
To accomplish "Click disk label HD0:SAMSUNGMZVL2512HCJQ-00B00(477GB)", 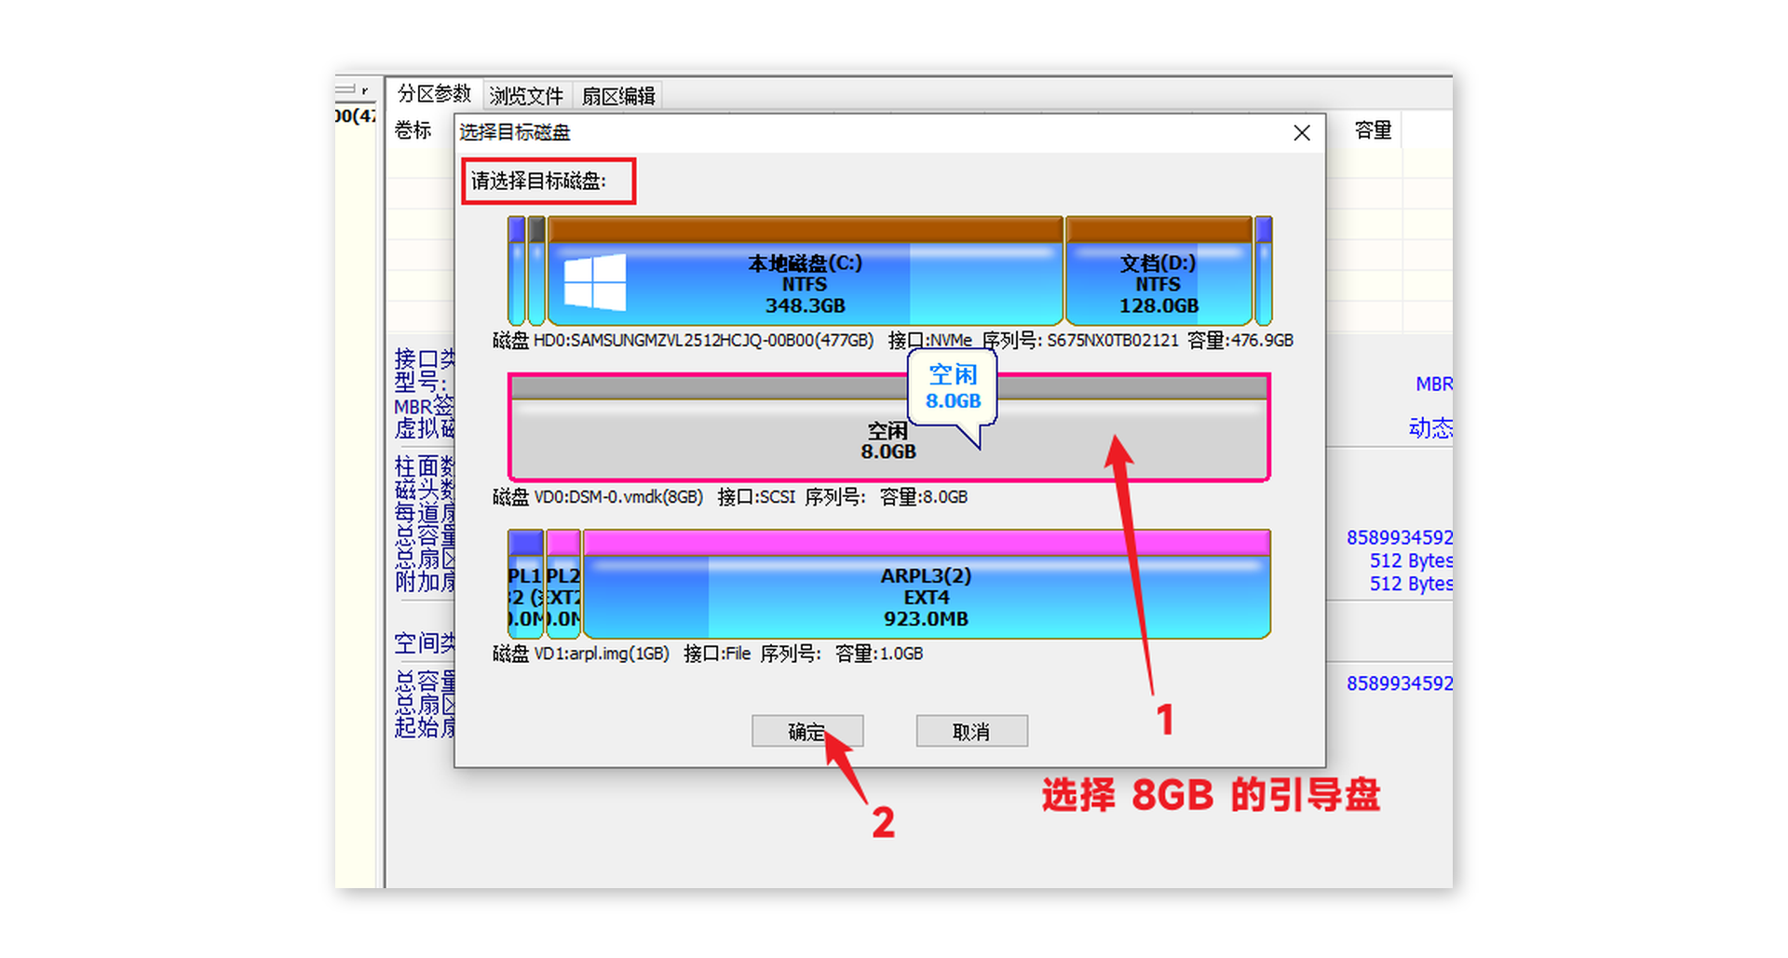I will (703, 341).
